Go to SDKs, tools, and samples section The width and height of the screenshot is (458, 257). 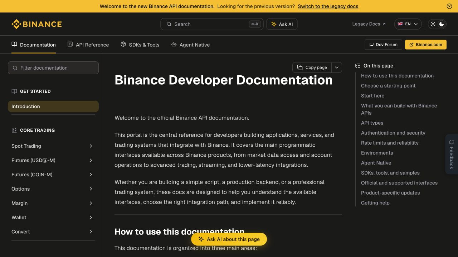(390, 173)
